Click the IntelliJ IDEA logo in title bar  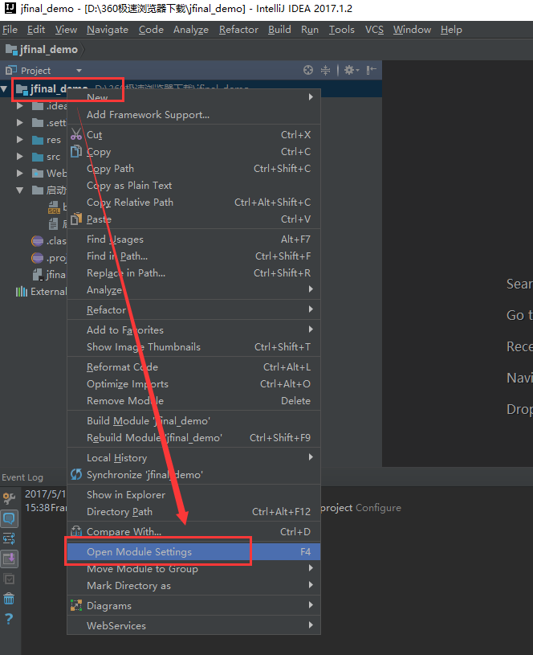(x=9, y=7)
